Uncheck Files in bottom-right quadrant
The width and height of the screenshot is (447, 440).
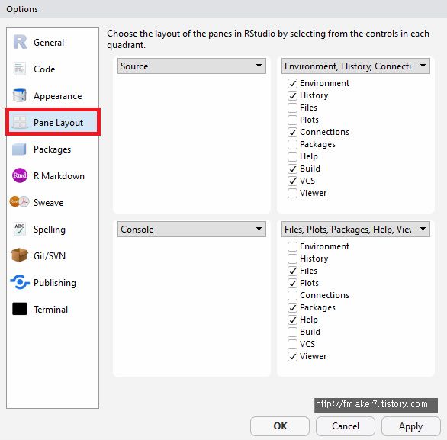(292, 271)
